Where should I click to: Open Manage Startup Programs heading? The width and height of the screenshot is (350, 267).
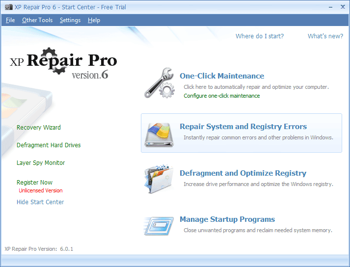coord(227,219)
